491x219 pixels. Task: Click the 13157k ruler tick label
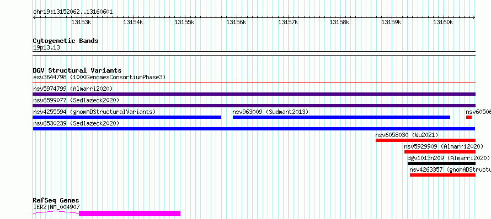288,22
